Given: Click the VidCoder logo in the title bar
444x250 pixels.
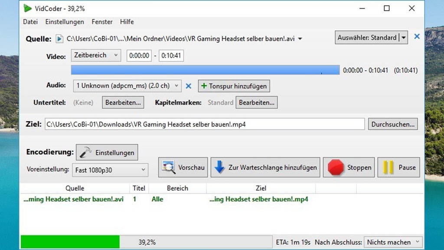Looking at the screenshot, I should [x=27, y=8].
